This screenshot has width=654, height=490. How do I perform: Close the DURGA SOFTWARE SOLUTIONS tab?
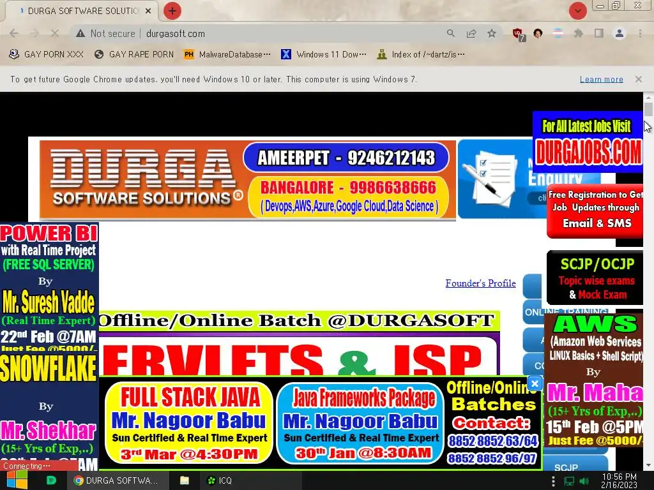(x=148, y=11)
